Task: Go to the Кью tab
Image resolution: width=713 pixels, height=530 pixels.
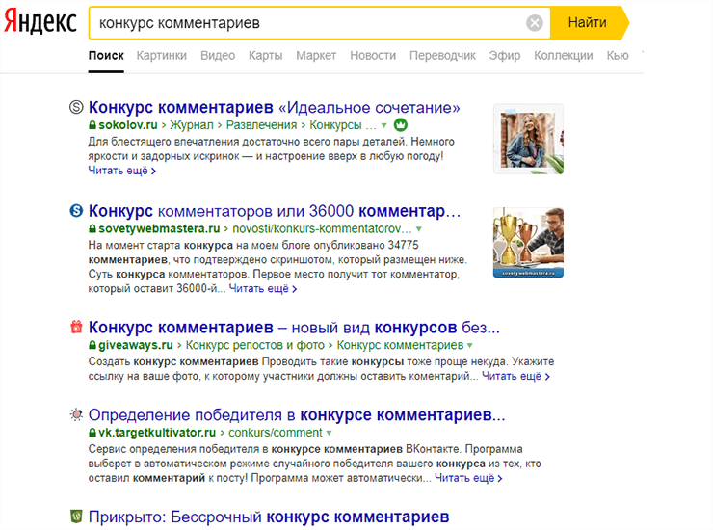Action: (618, 56)
